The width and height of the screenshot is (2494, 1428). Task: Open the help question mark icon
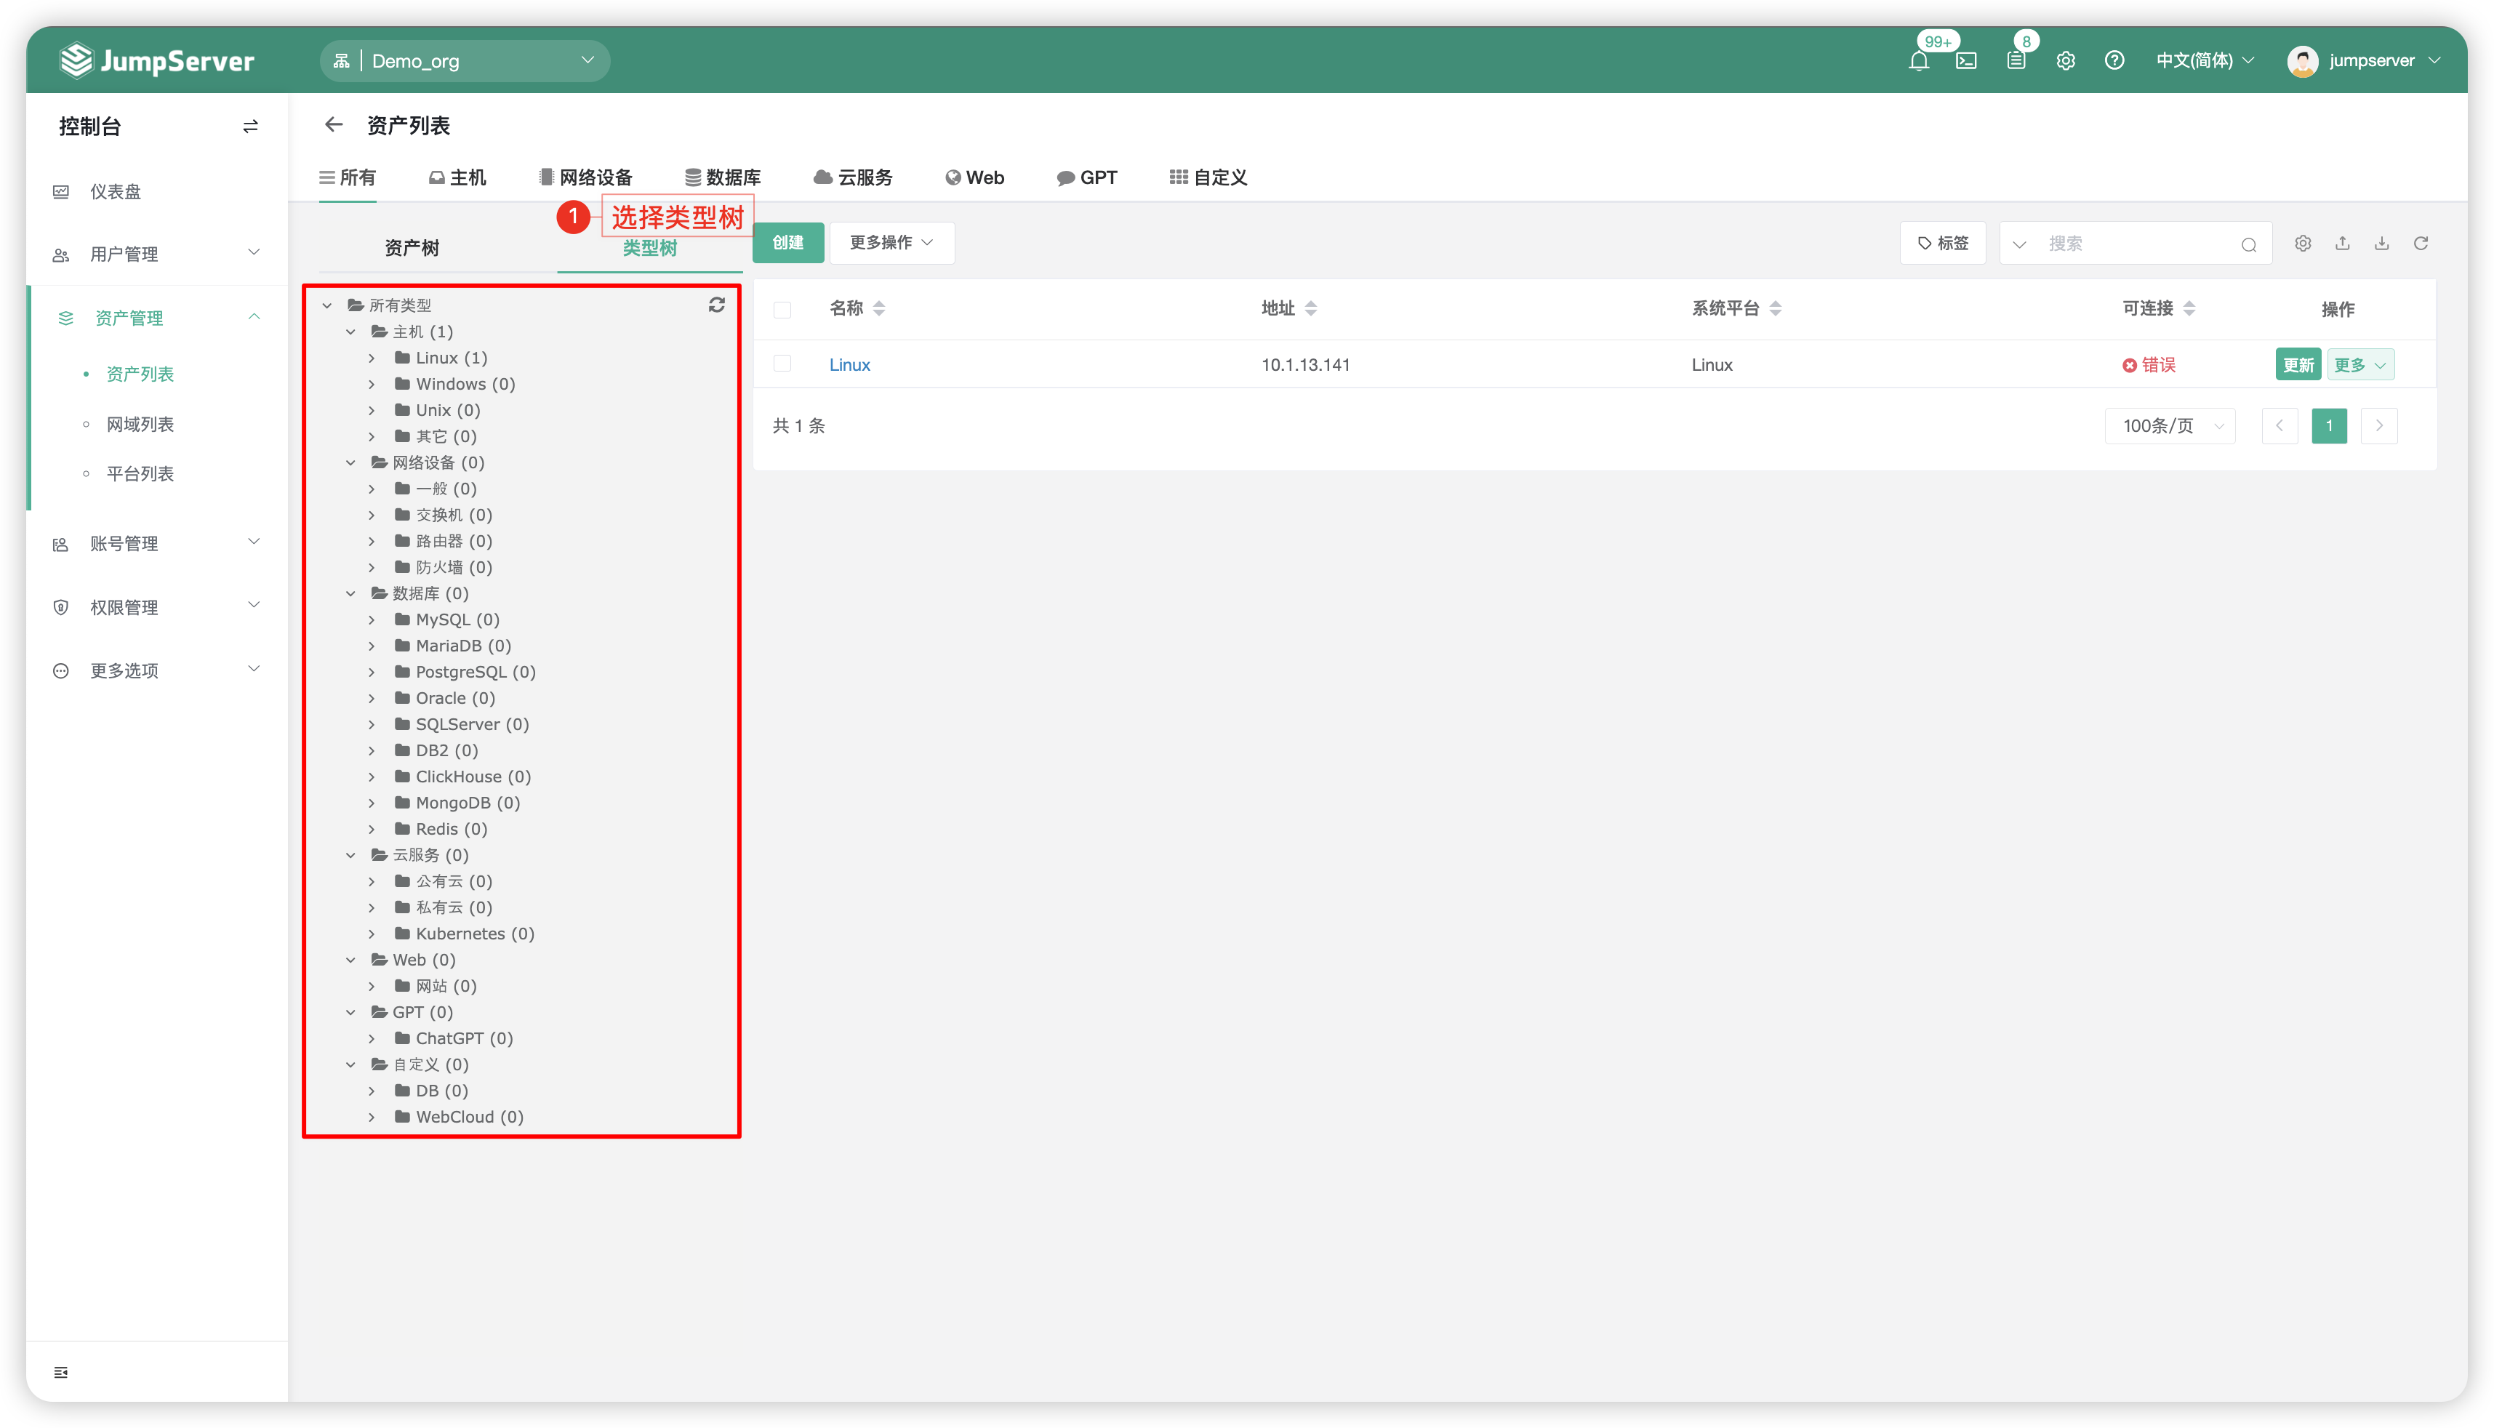pyautogui.click(x=2114, y=61)
